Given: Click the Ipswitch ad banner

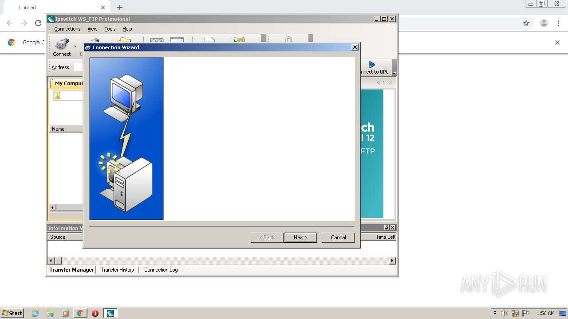Looking at the screenshot, I should (372, 154).
